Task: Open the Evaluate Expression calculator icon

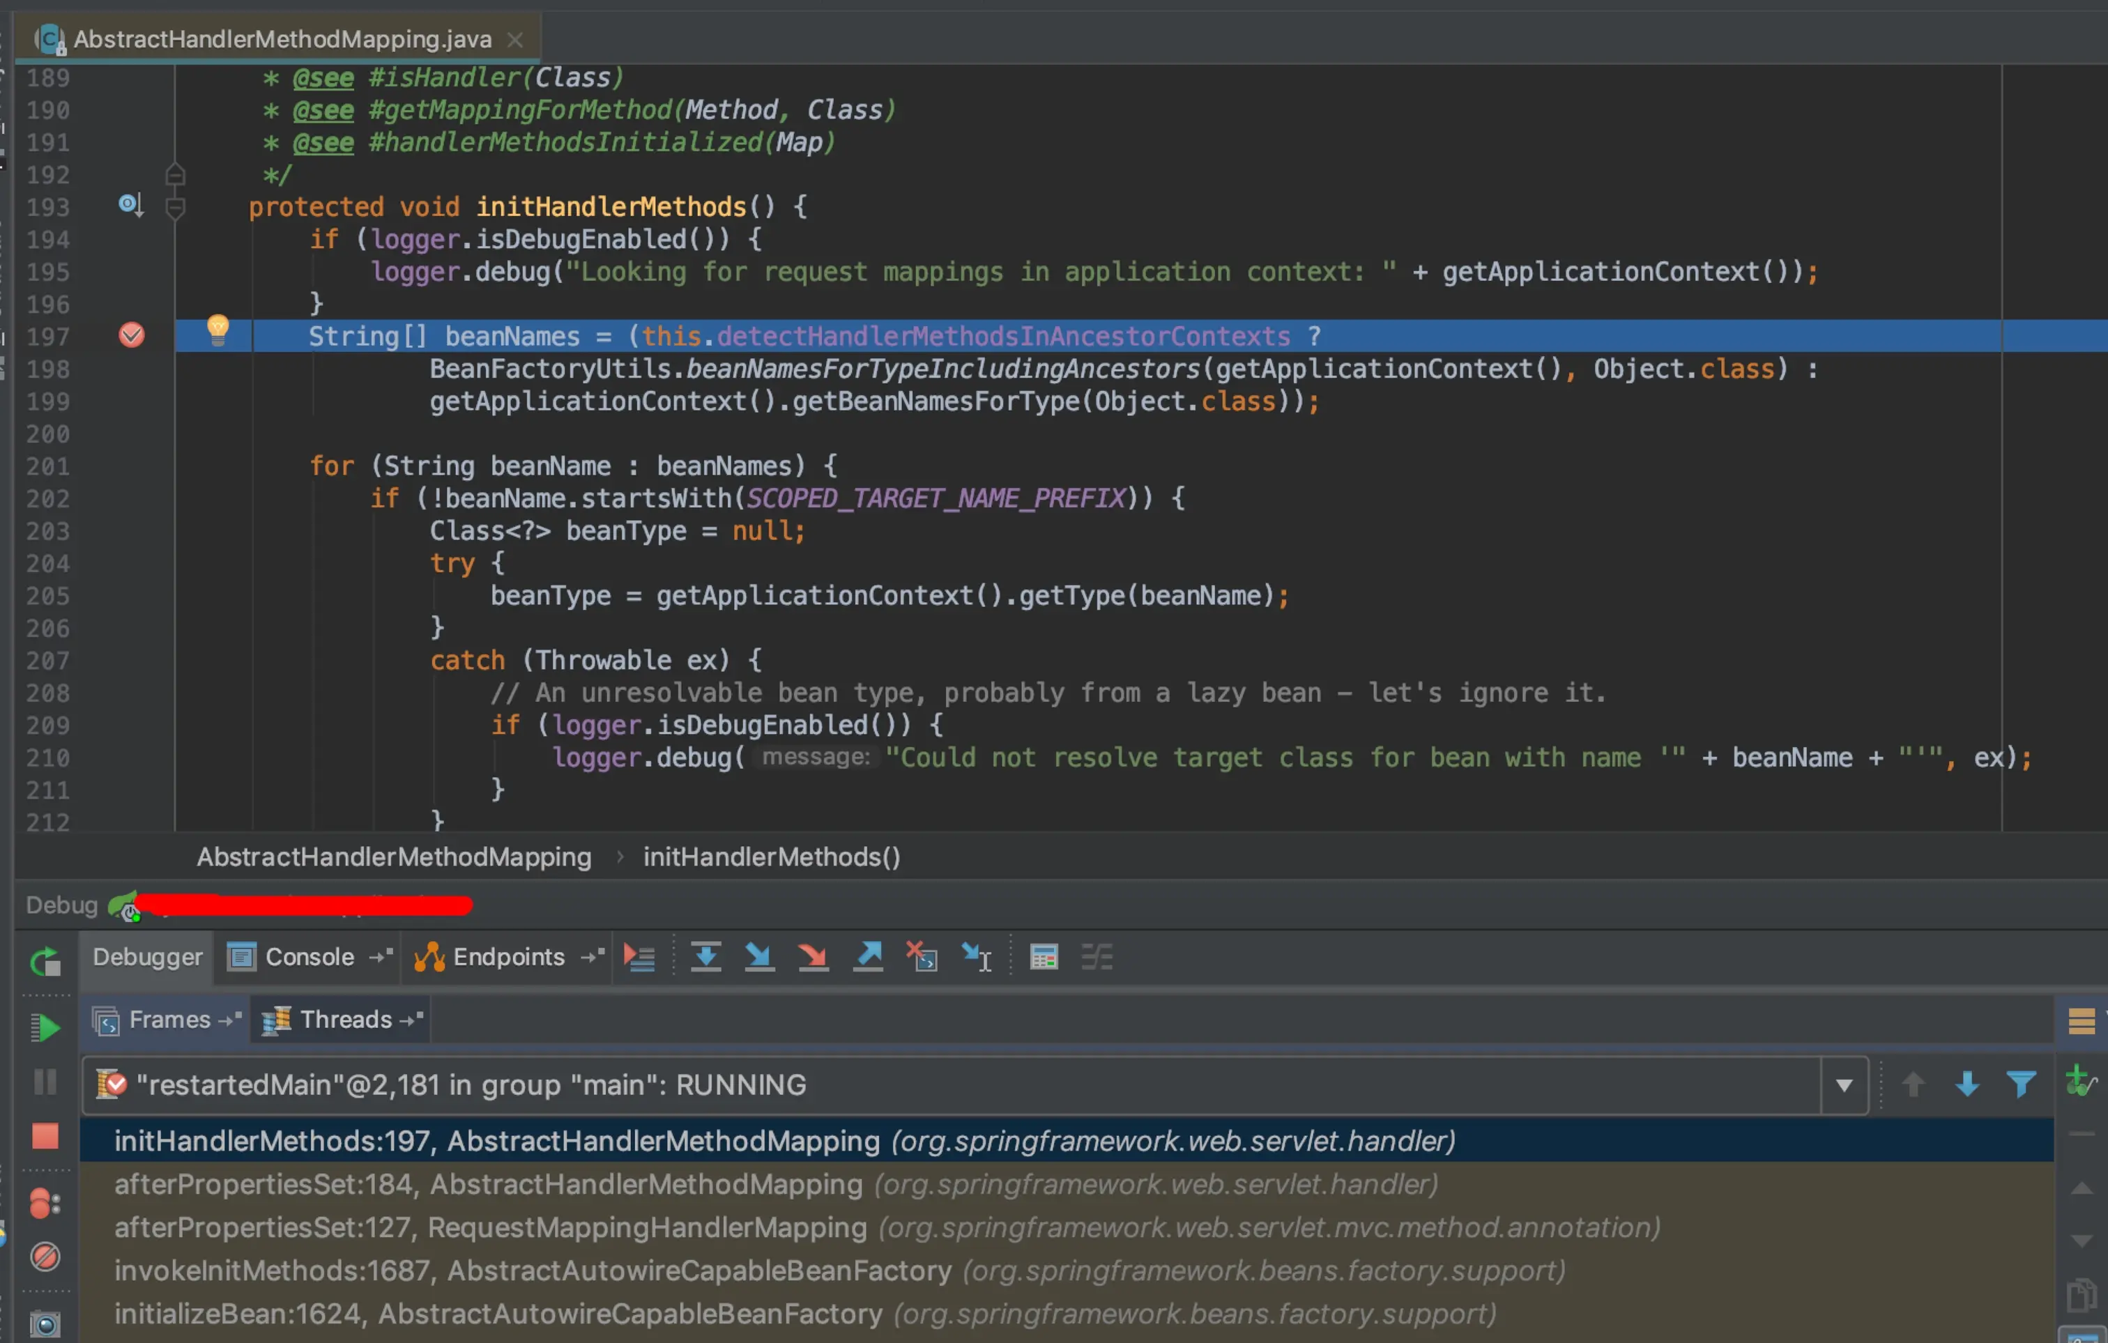Action: point(1044,957)
